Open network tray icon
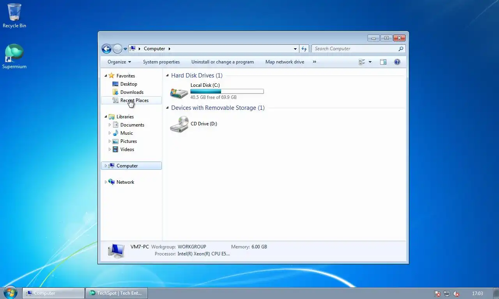 pyautogui.click(x=447, y=294)
